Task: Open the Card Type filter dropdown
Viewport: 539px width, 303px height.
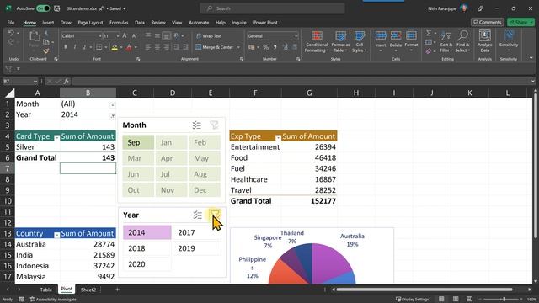Action: pos(56,137)
